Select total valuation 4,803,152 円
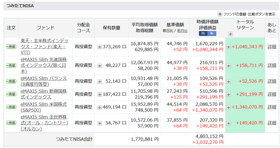This screenshot has height=148, width=280. point(209,136)
